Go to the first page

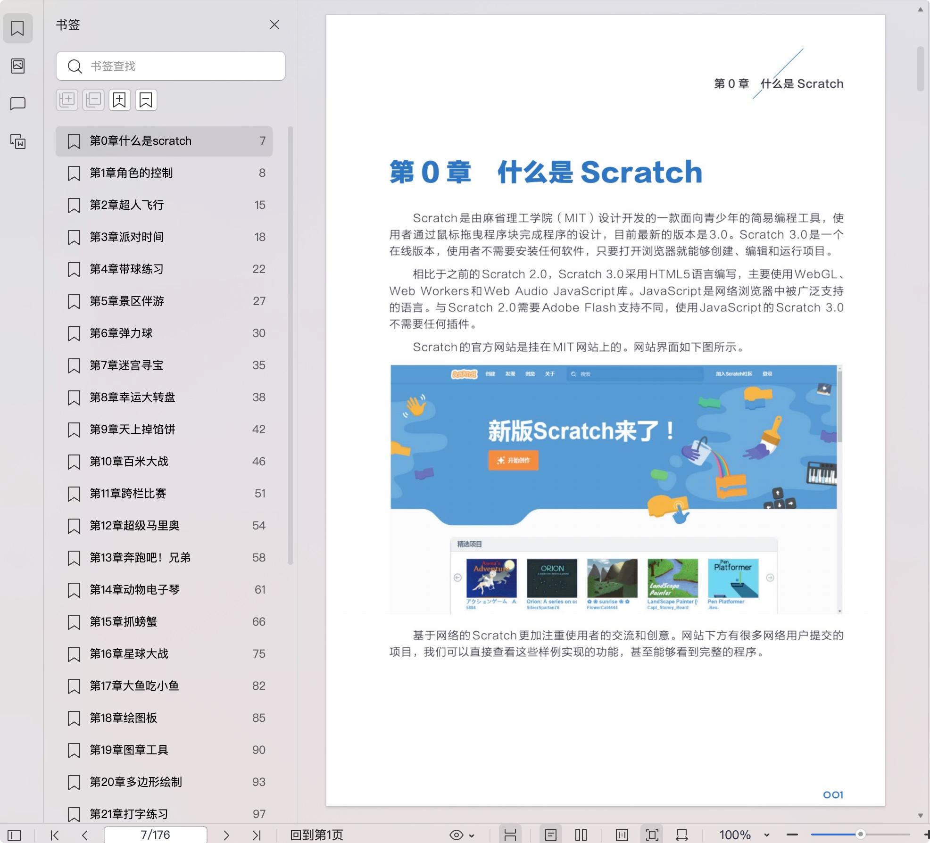[x=55, y=835]
